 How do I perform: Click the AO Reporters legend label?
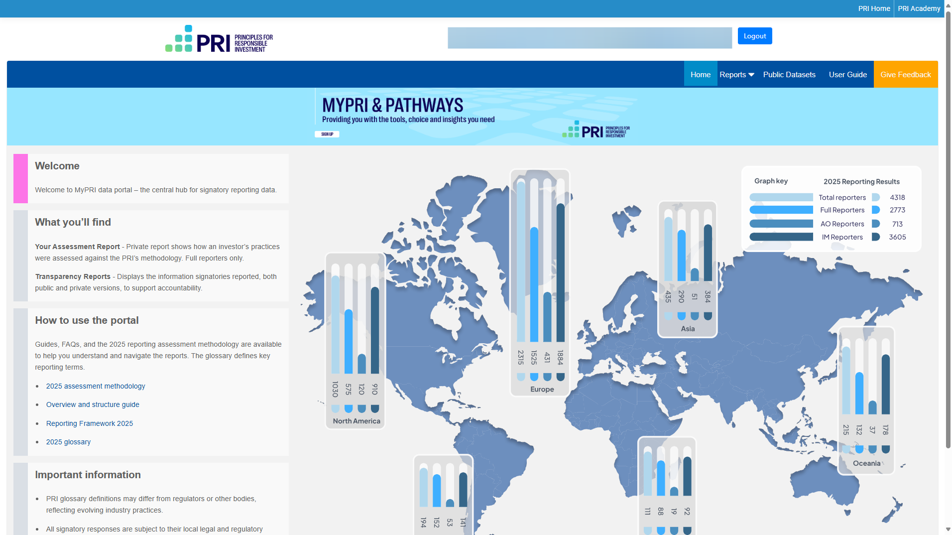pos(842,224)
